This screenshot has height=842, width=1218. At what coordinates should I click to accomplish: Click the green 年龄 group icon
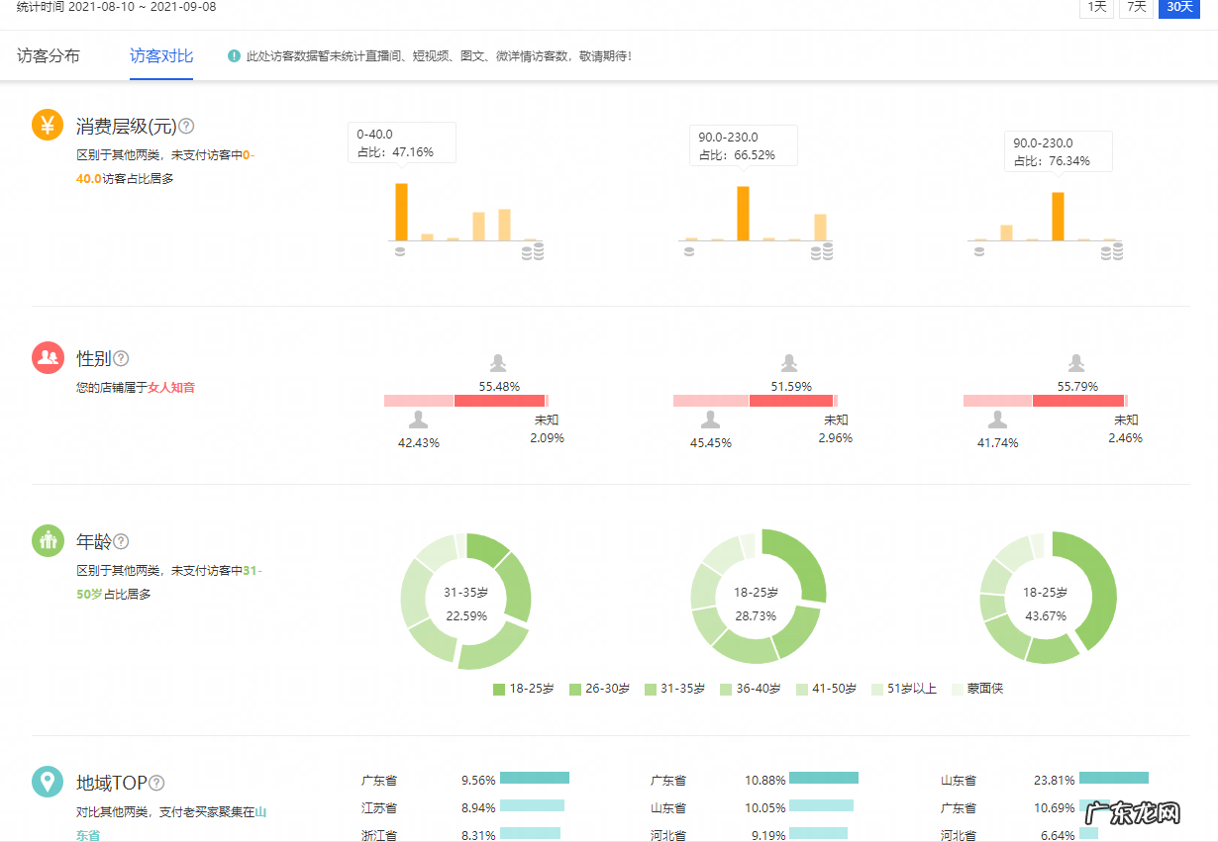pyautogui.click(x=48, y=541)
